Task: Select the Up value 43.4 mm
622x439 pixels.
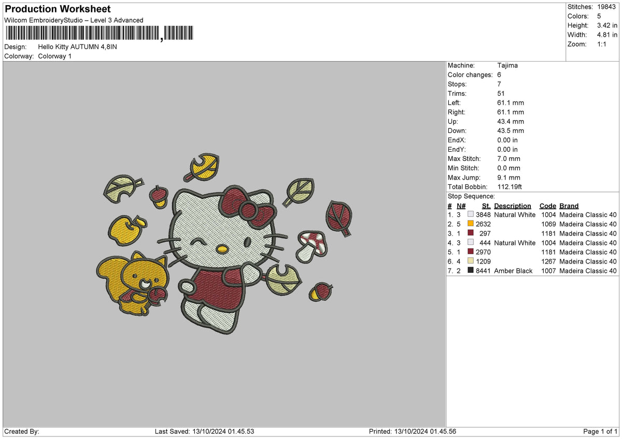Action: [x=511, y=121]
